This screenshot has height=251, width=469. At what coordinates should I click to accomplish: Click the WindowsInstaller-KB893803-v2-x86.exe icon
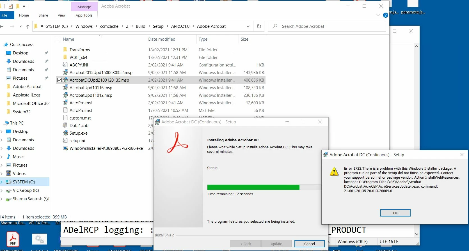point(65,148)
